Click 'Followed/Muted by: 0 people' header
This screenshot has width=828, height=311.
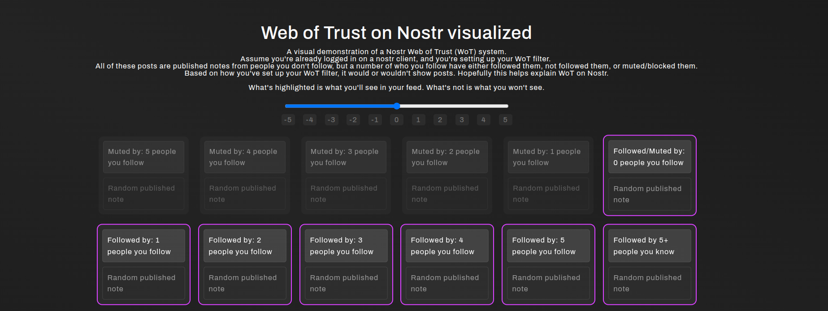click(650, 157)
